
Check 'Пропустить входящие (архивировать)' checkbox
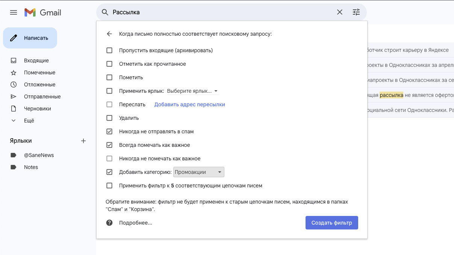[109, 50]
